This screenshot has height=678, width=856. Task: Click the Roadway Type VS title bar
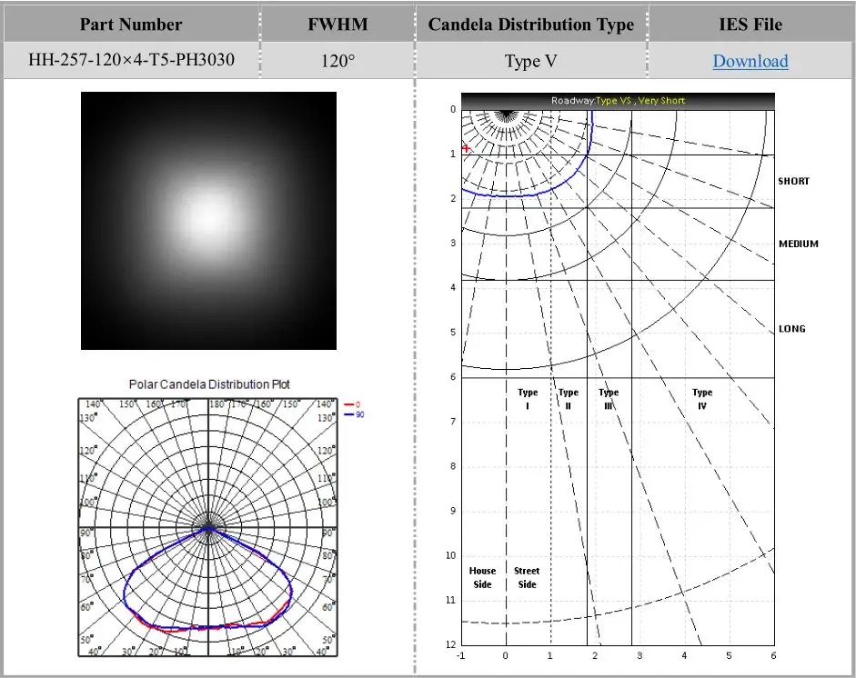click(x=618, y=101)
